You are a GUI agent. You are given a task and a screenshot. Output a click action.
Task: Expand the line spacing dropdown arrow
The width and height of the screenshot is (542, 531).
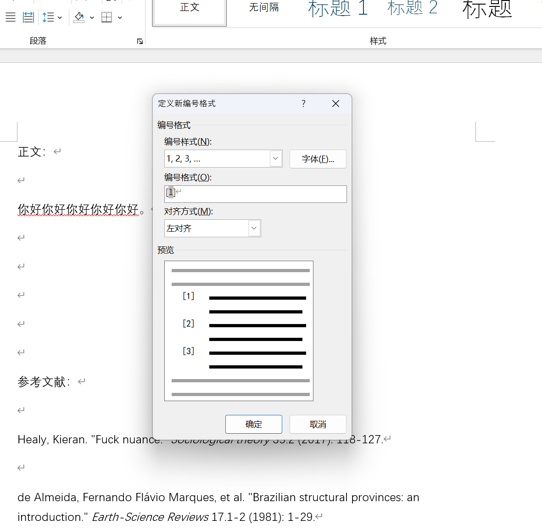[x=60, y=17]
